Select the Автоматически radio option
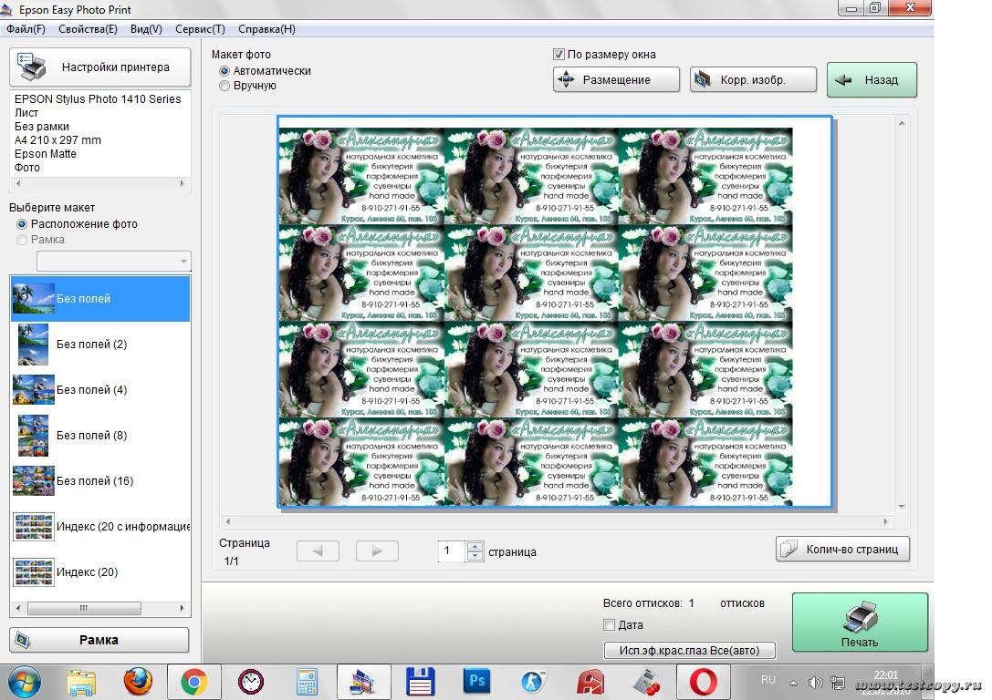992x700 pixels. click(225, 71)
